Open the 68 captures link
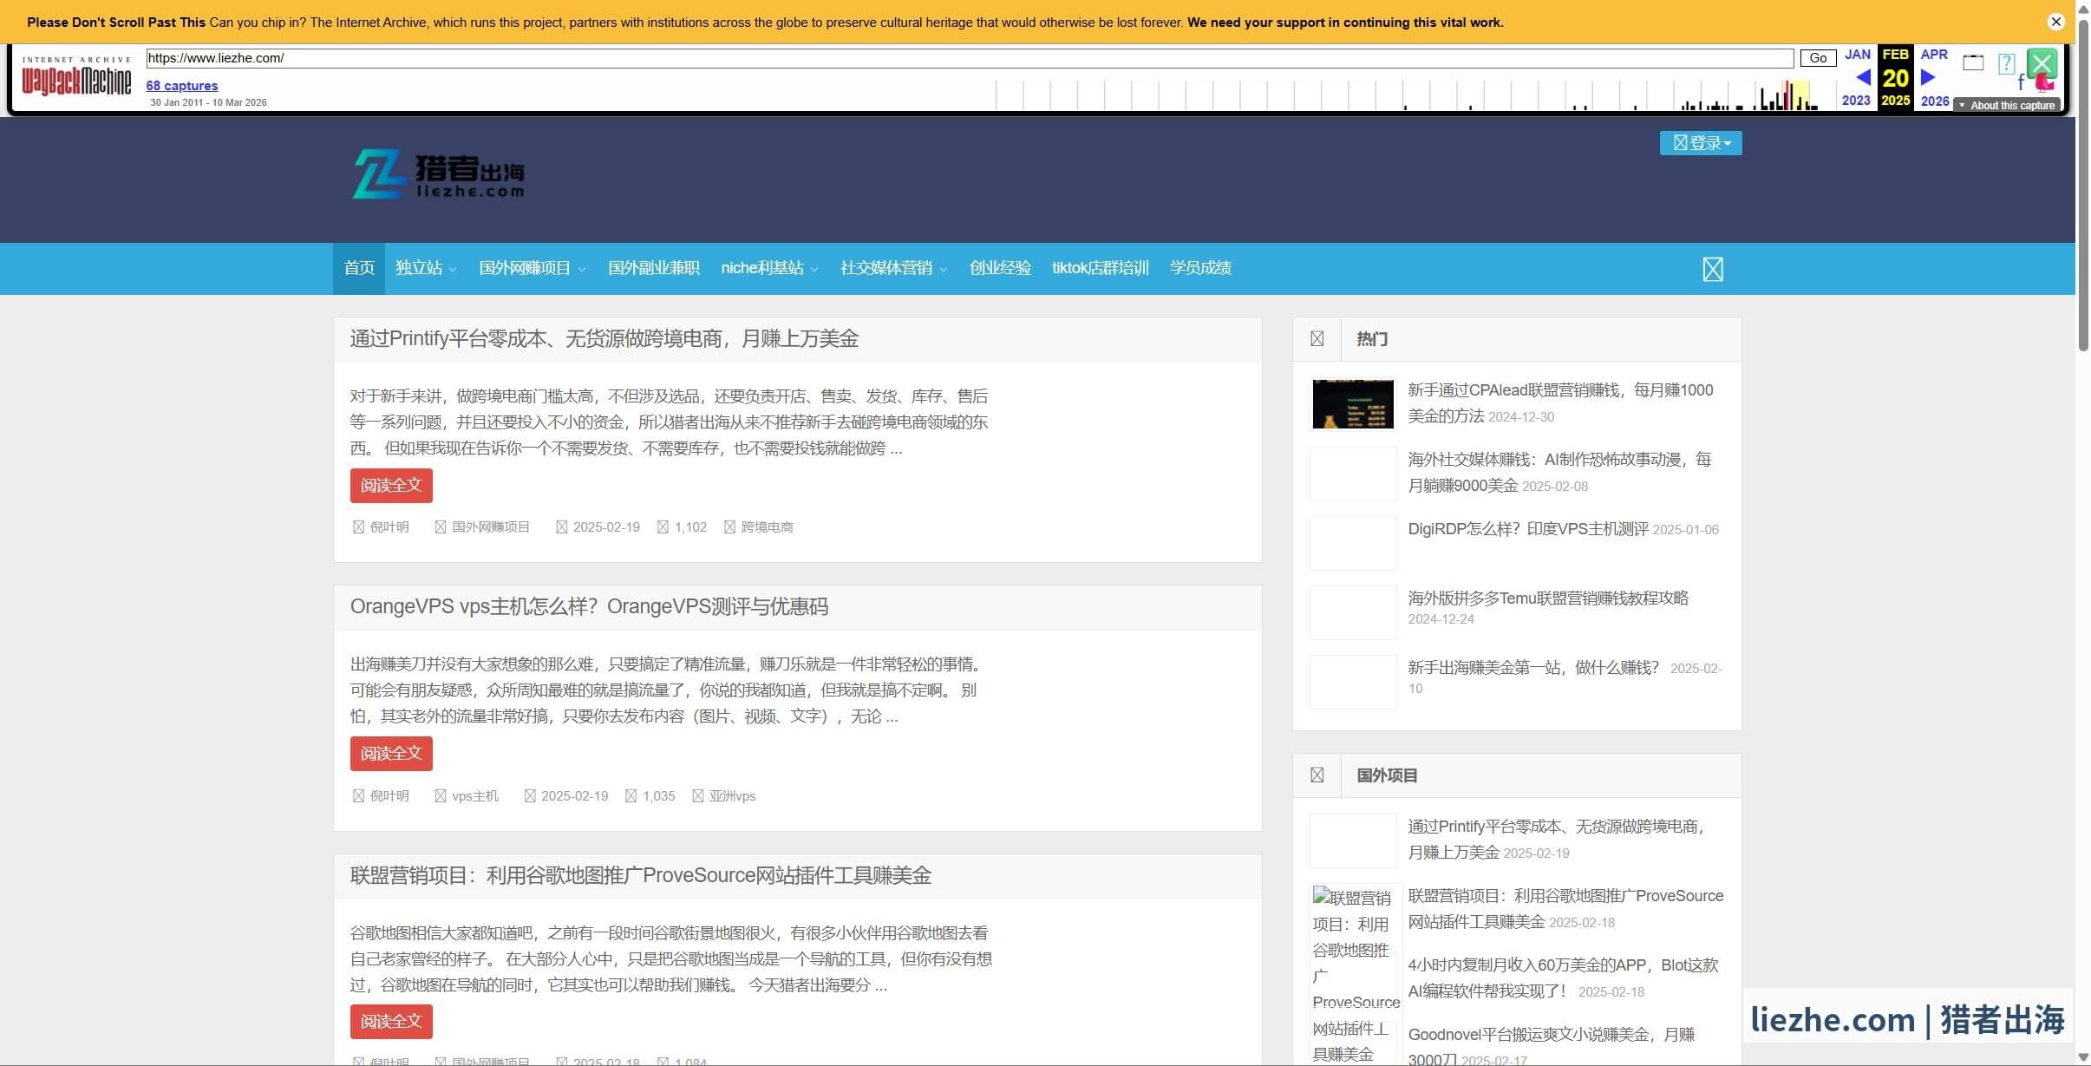 182,86
